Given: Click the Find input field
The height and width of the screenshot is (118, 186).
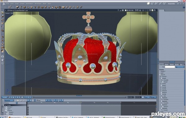Looking at the screenshot, I should point(170,67).
